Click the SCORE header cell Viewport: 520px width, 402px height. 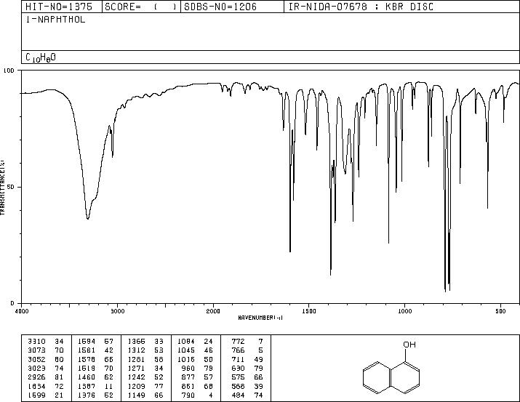tap(141, 7)
